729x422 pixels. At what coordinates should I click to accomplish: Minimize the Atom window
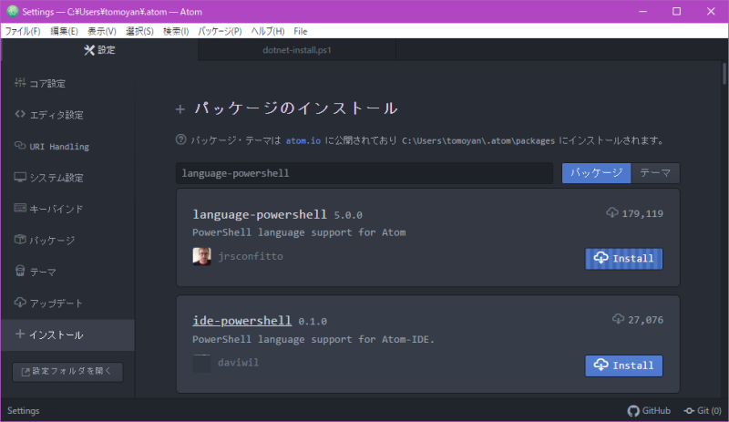643,11
